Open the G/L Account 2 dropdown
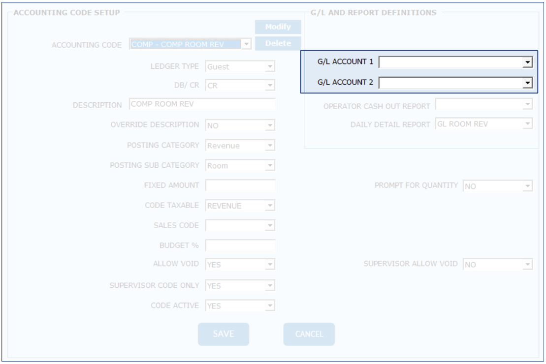Image resolution: width=546 pixels, height=364 pixels. point(527,83)
